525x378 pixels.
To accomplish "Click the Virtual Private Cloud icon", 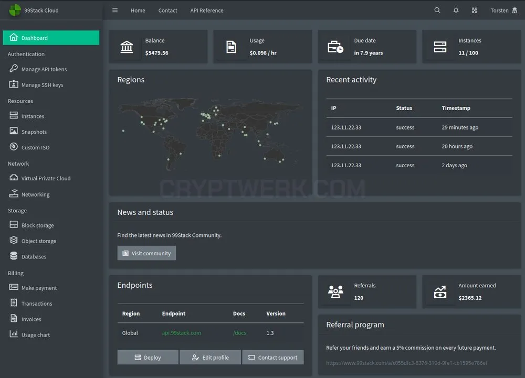I will (x=14, y=178).
